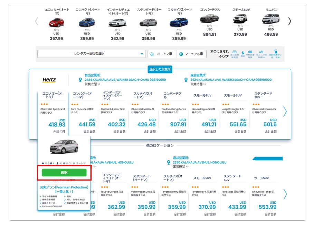Click the Honolulu return location pin icon
This screenshot has width=314, height=228.
169,162
